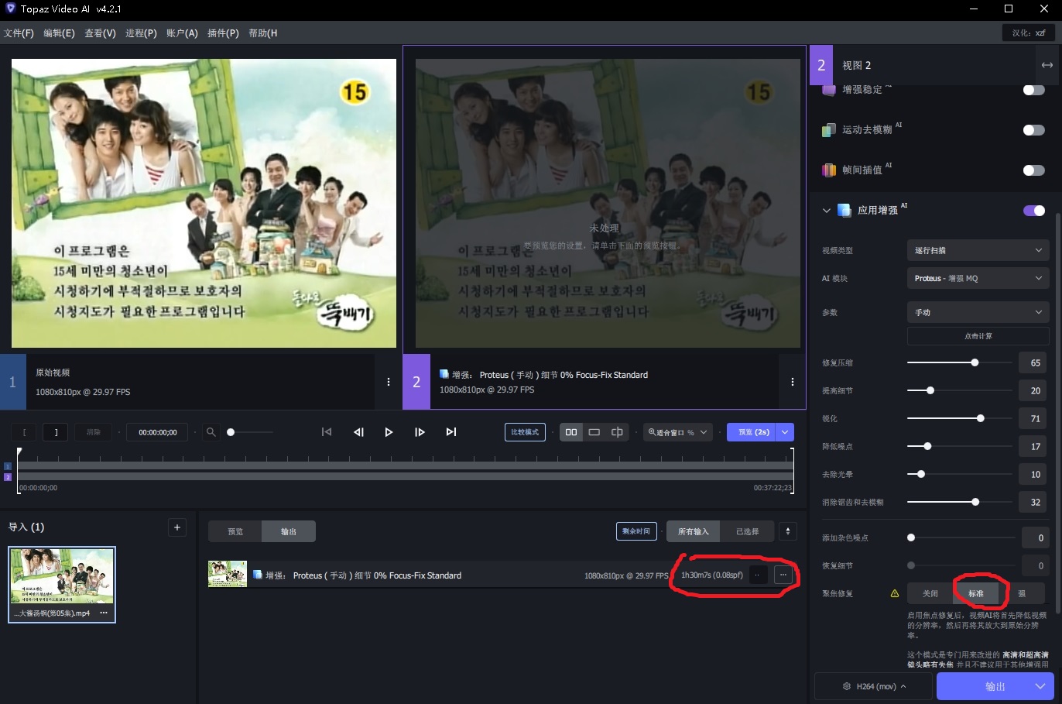1062x704 pixels.
Task: Click the 剩余时间 button
Action: (x=636, y=531)
